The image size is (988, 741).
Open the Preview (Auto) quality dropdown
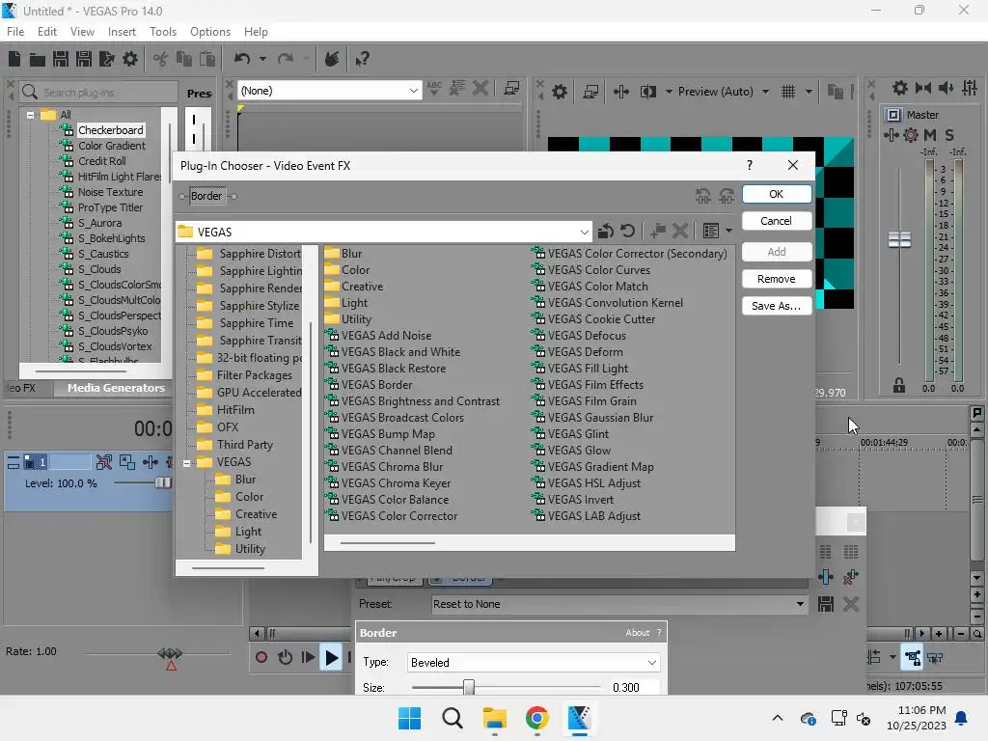(765, 92)
